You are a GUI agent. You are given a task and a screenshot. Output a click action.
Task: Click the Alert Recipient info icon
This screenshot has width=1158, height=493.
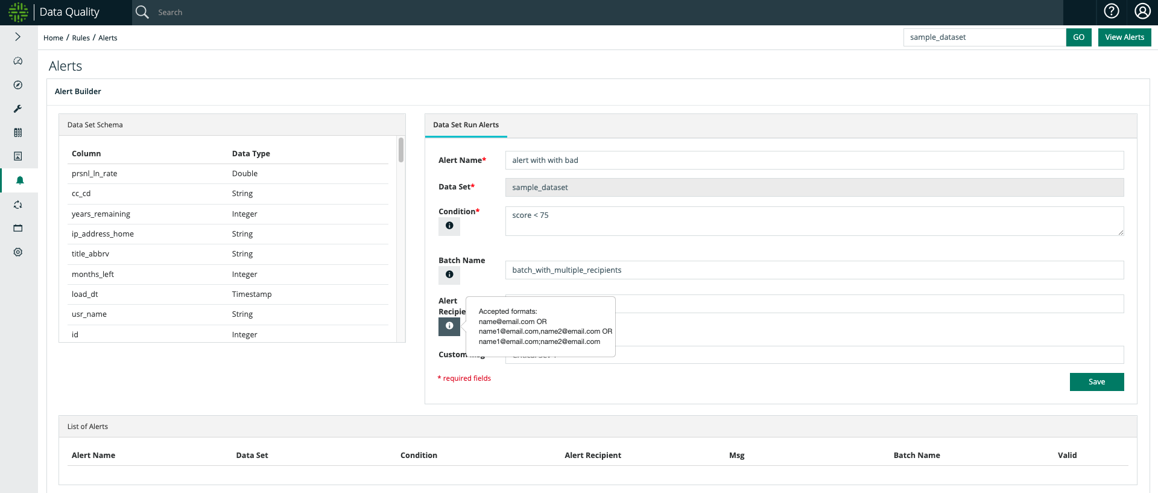coord(449,326)
